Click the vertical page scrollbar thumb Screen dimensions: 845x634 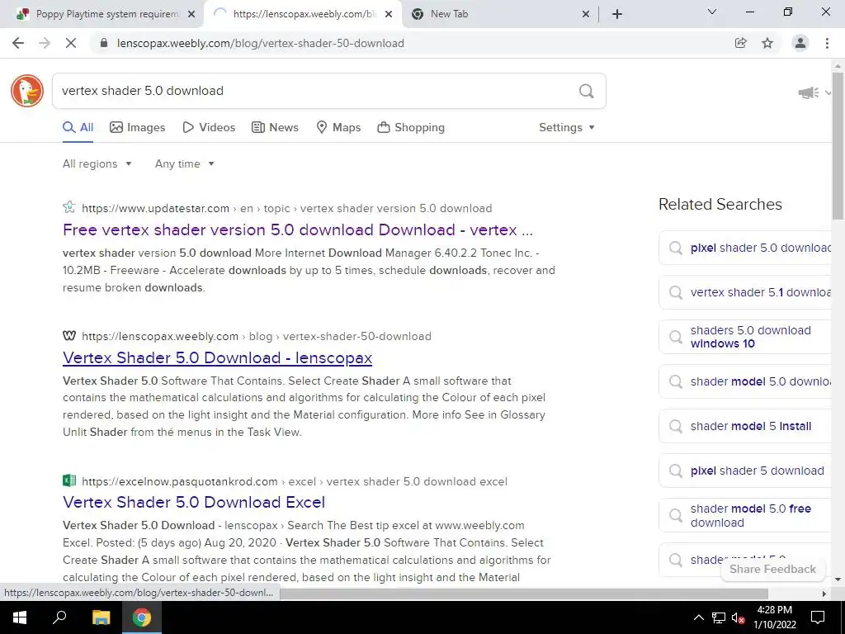(838, 145)
